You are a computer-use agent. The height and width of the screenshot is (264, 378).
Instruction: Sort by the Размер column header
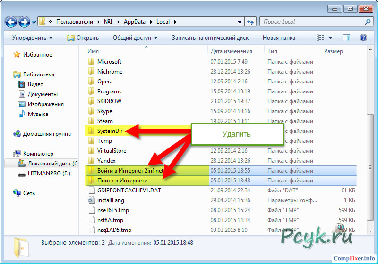(x=334, y=51)
